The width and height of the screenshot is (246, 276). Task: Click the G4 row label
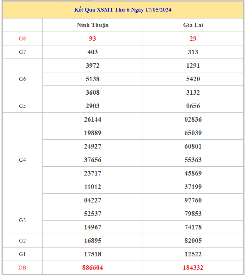22,160
